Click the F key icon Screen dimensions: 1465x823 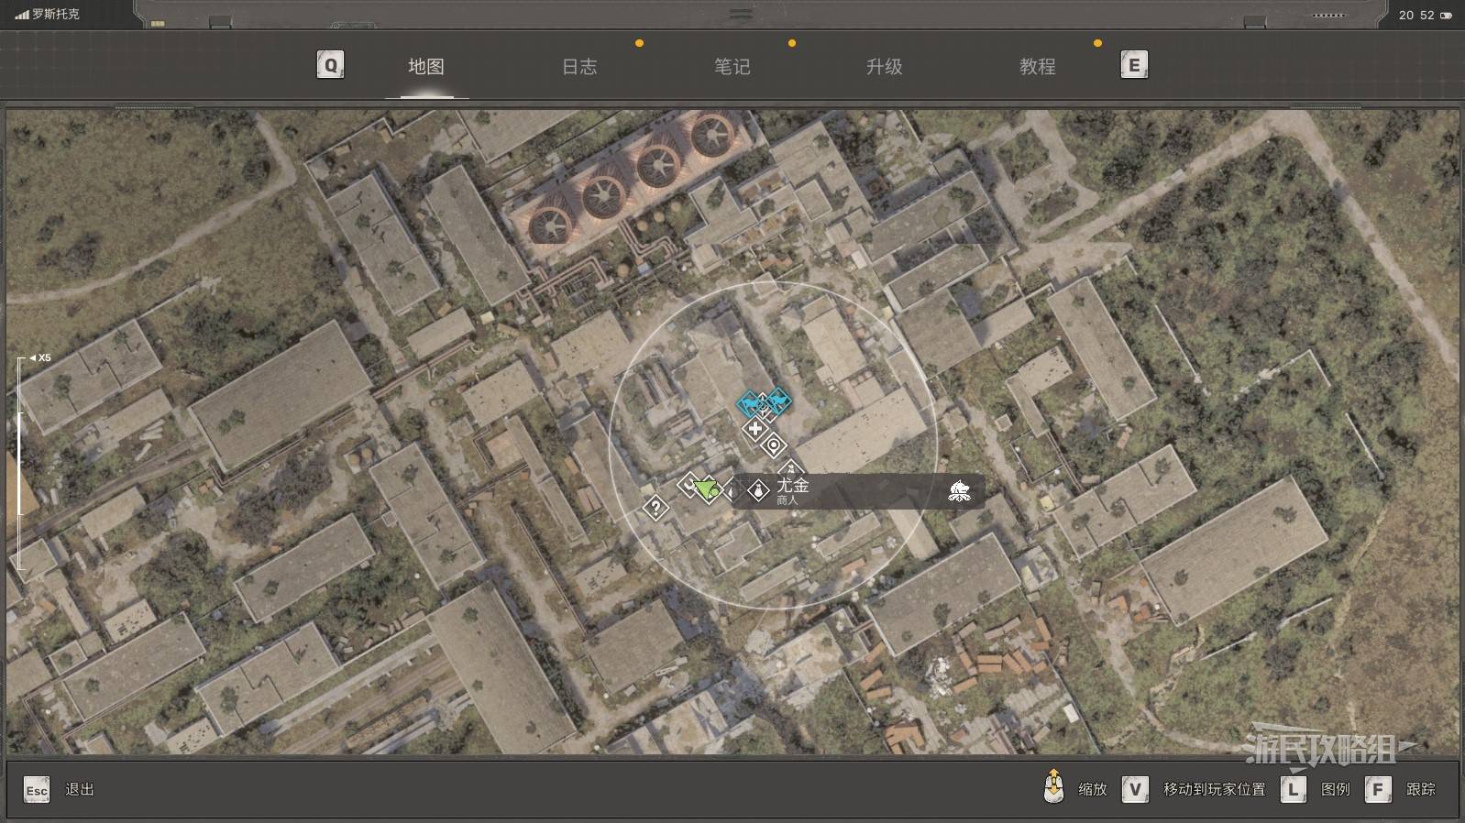1378,789
